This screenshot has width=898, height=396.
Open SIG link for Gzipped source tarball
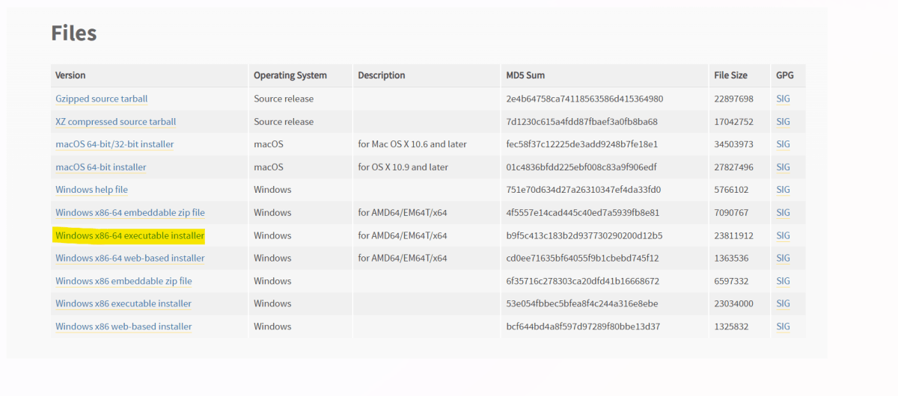(x=783, y=99)
